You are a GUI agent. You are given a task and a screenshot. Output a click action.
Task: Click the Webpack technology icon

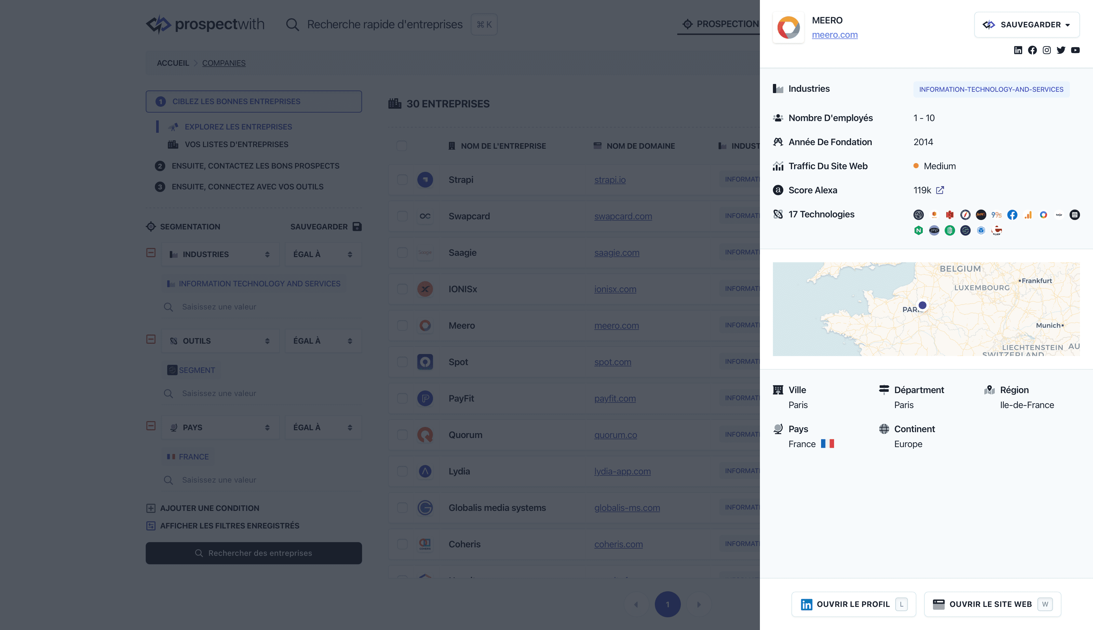click(x=980, y=230)
